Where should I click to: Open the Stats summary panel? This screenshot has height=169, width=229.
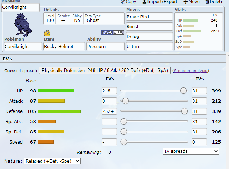click(199, 31)
